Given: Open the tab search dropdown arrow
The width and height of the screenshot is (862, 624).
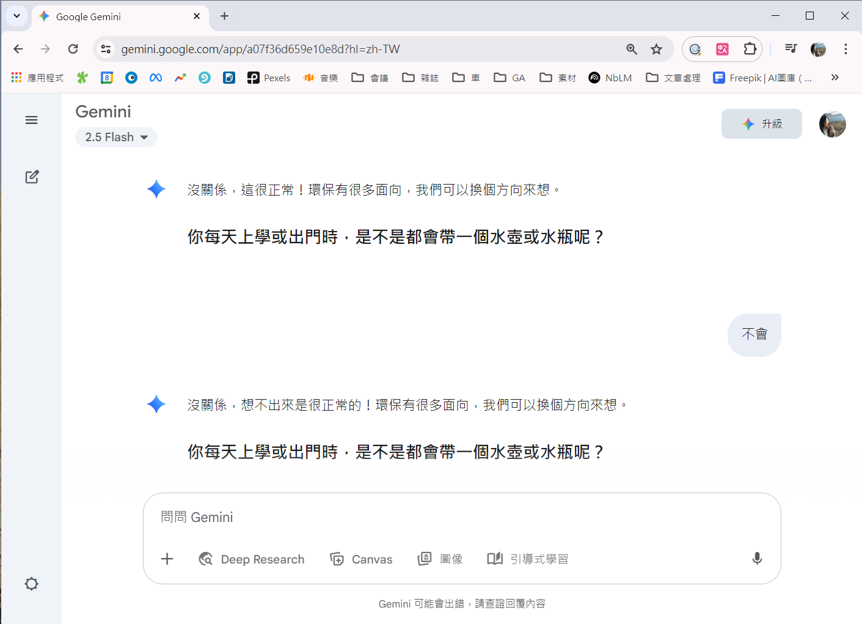Looking at the screenshot, I should [x=16, y=16].
